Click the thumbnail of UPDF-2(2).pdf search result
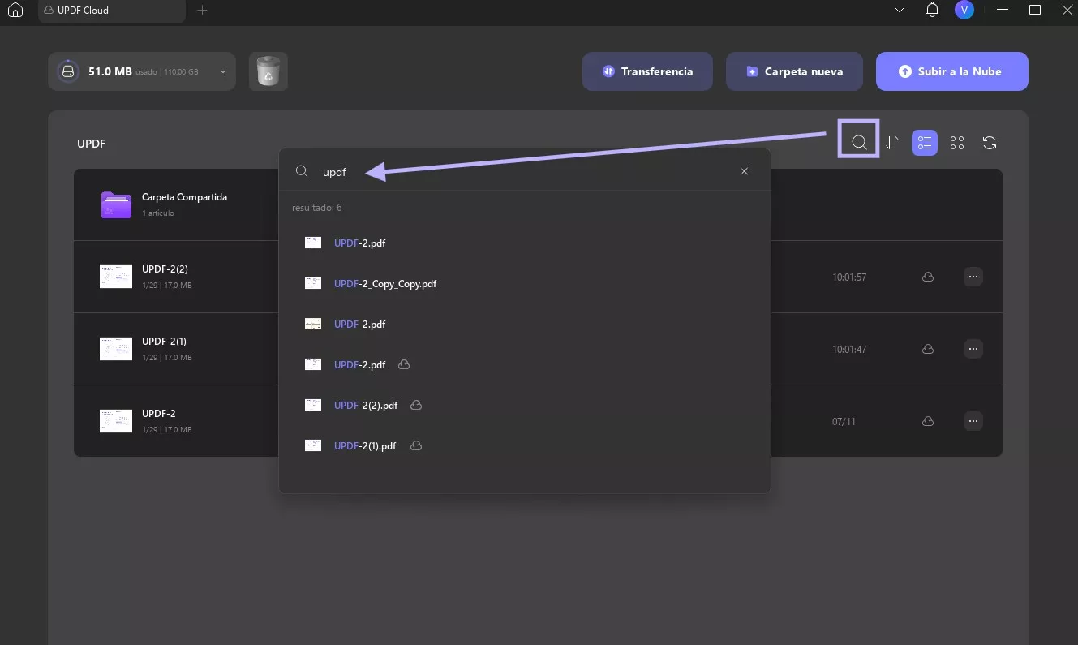Viewport: 1078px width, 645px height. pyautogui.click(x=313, y=405)
